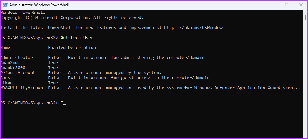Viewport: 308px width, 139px height.
Task: Click at the blinking cursor on the prompt
Action: (x=64, y=104)
